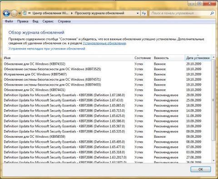Select the security update row KB973525
This screenshot has width=218, height=179.
pyautogui.click(x=107, y=69)
